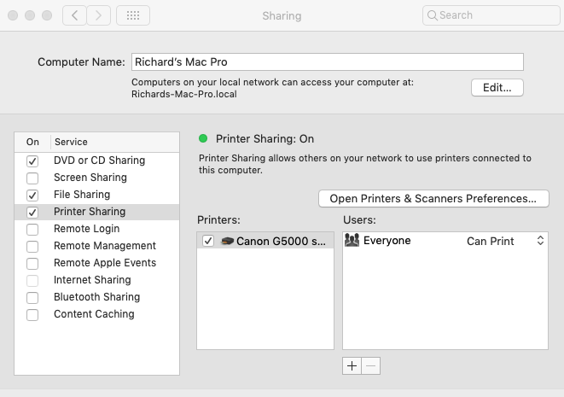Screen dimensions: 564x397
Task: Click Richards-Mac-Pro.local address text
Action: 183,94
